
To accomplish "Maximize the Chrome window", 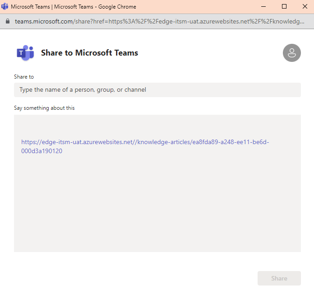I will coord(284,7).
